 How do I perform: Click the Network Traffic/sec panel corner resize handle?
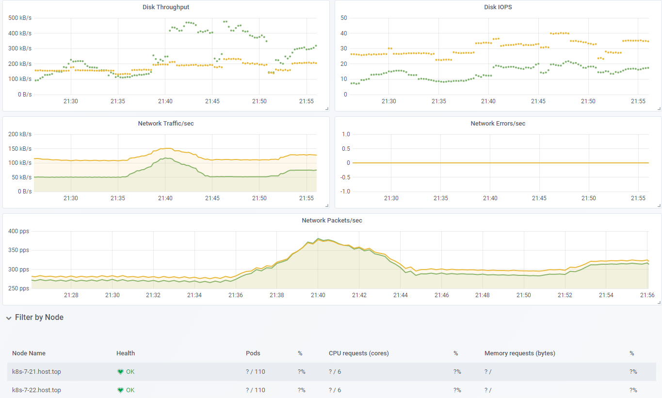[327, 206]
